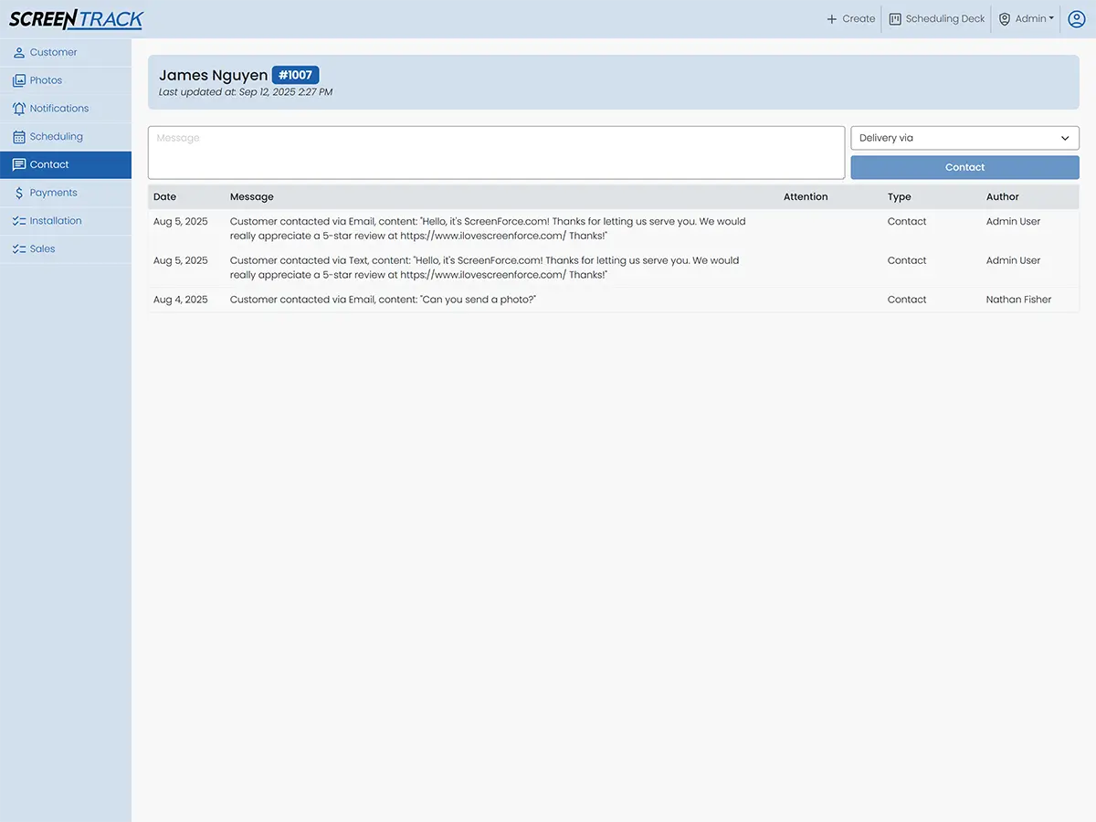Screen dimensions: 1096x822
Task: Click the Sales checklist icon
Action: 19,249
